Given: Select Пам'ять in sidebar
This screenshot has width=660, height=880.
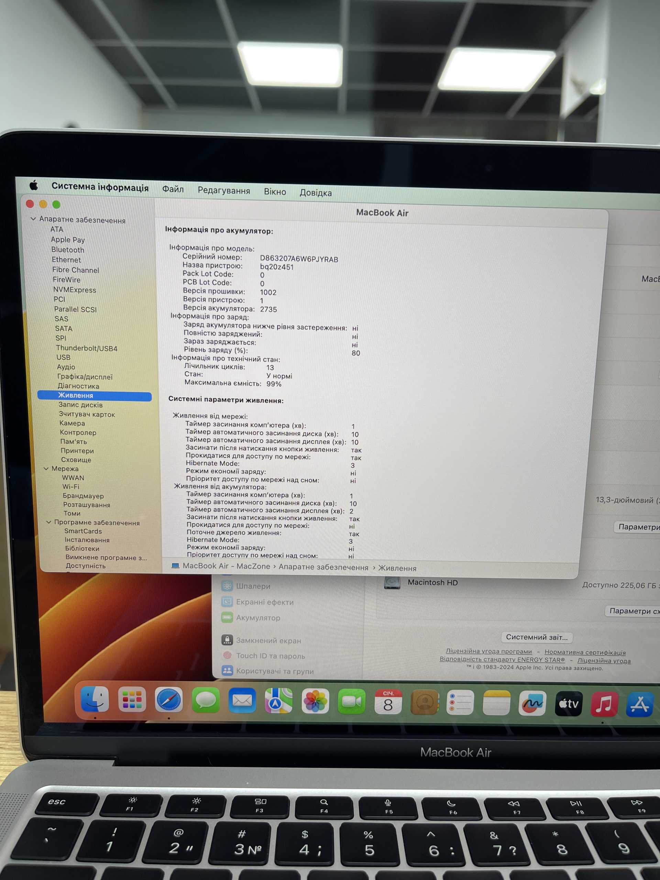Looking at the screenshot, I should pyautogui.click(x=74, y=441).
